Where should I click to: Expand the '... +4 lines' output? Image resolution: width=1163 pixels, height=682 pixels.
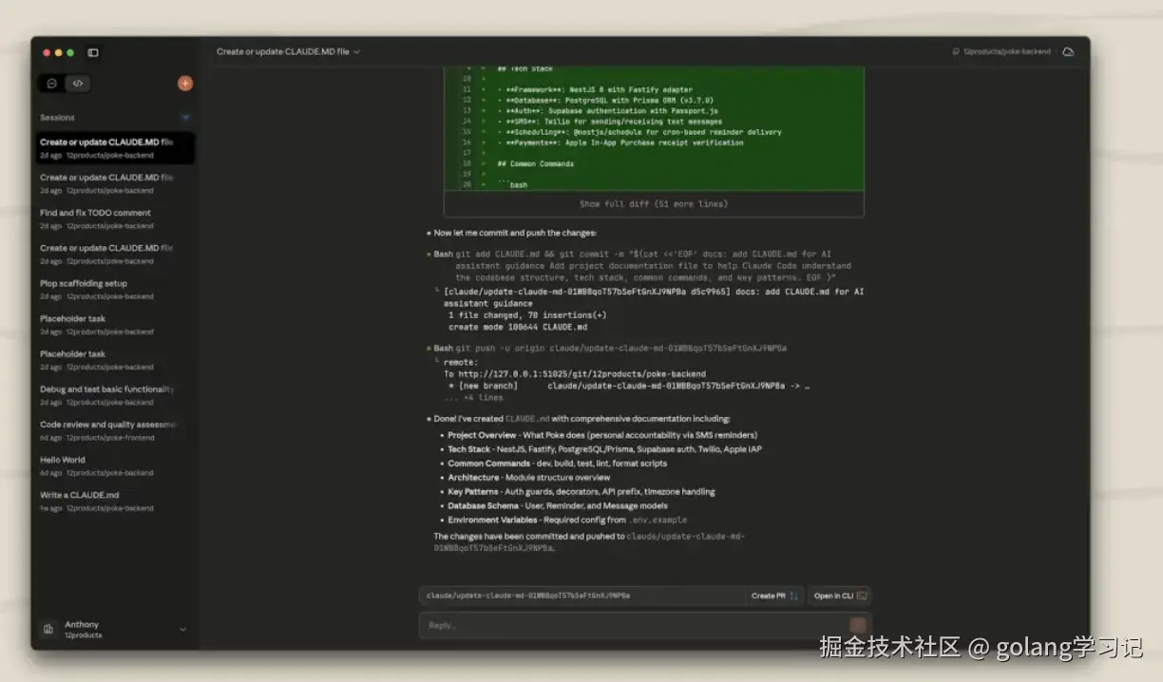tap(473, 398)
